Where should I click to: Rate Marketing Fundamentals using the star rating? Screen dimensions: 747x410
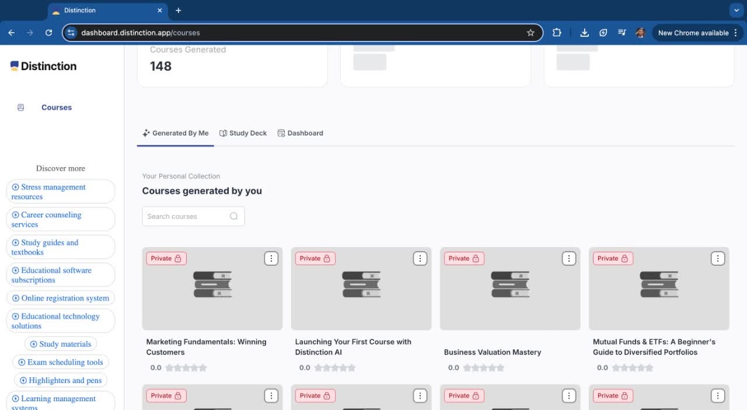click(x=186, y=368)
